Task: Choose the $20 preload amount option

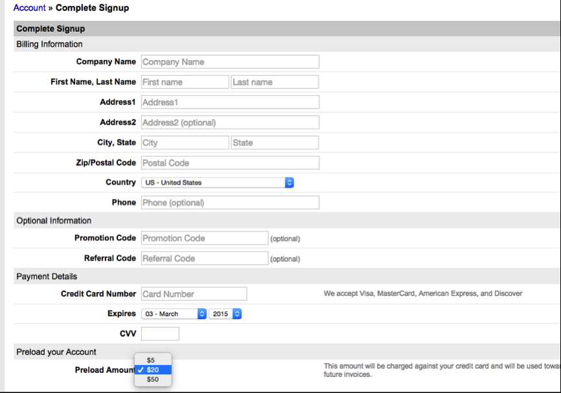Action: (x=153, y=370)
